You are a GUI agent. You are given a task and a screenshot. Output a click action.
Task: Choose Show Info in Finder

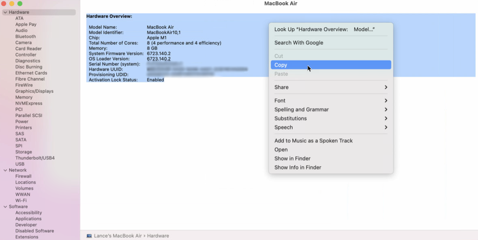[x=331, y=167]
